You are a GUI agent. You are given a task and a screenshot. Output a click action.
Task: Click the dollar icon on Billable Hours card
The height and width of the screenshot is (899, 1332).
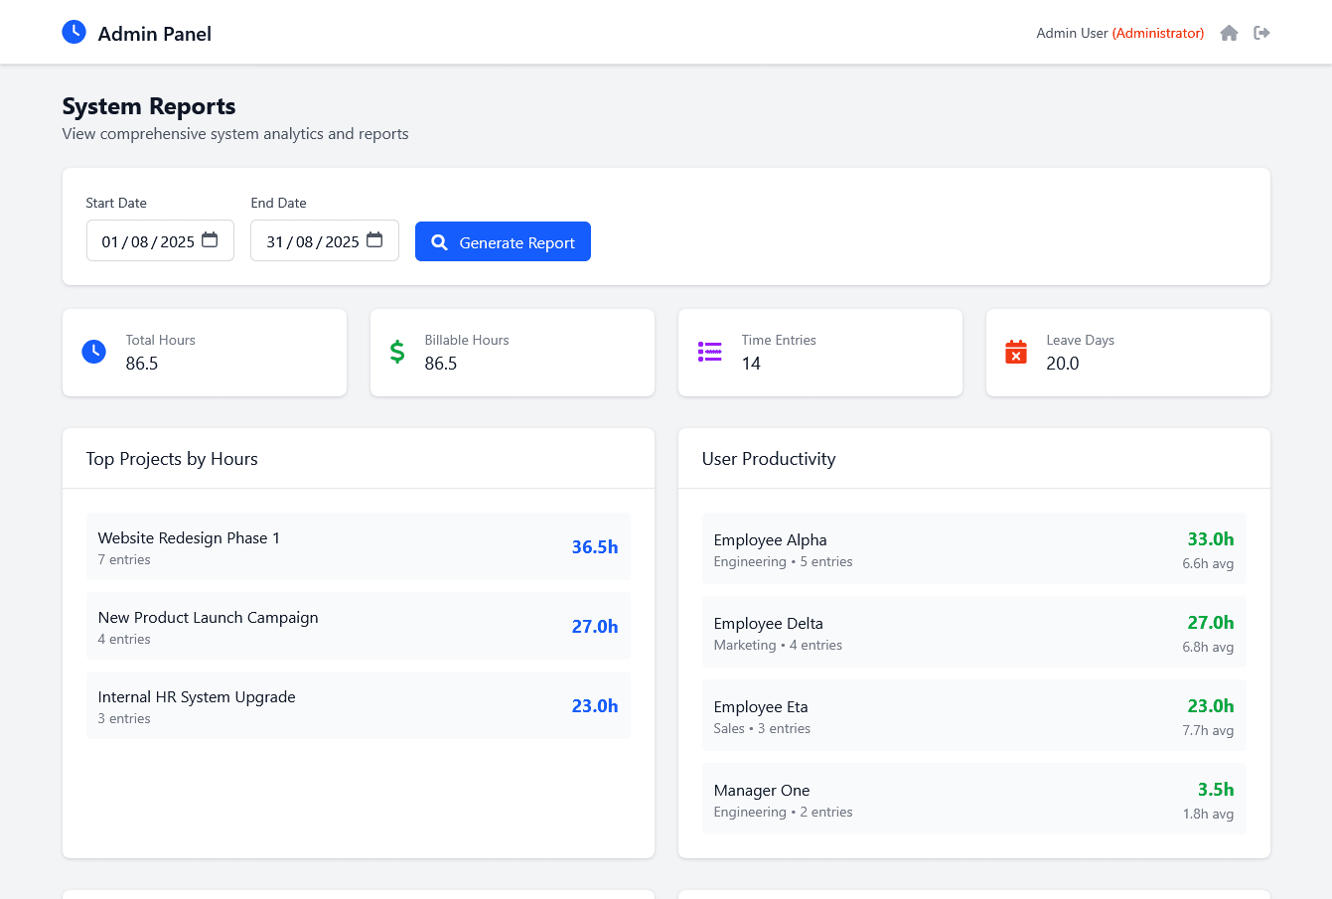click(x=397, y=351)
